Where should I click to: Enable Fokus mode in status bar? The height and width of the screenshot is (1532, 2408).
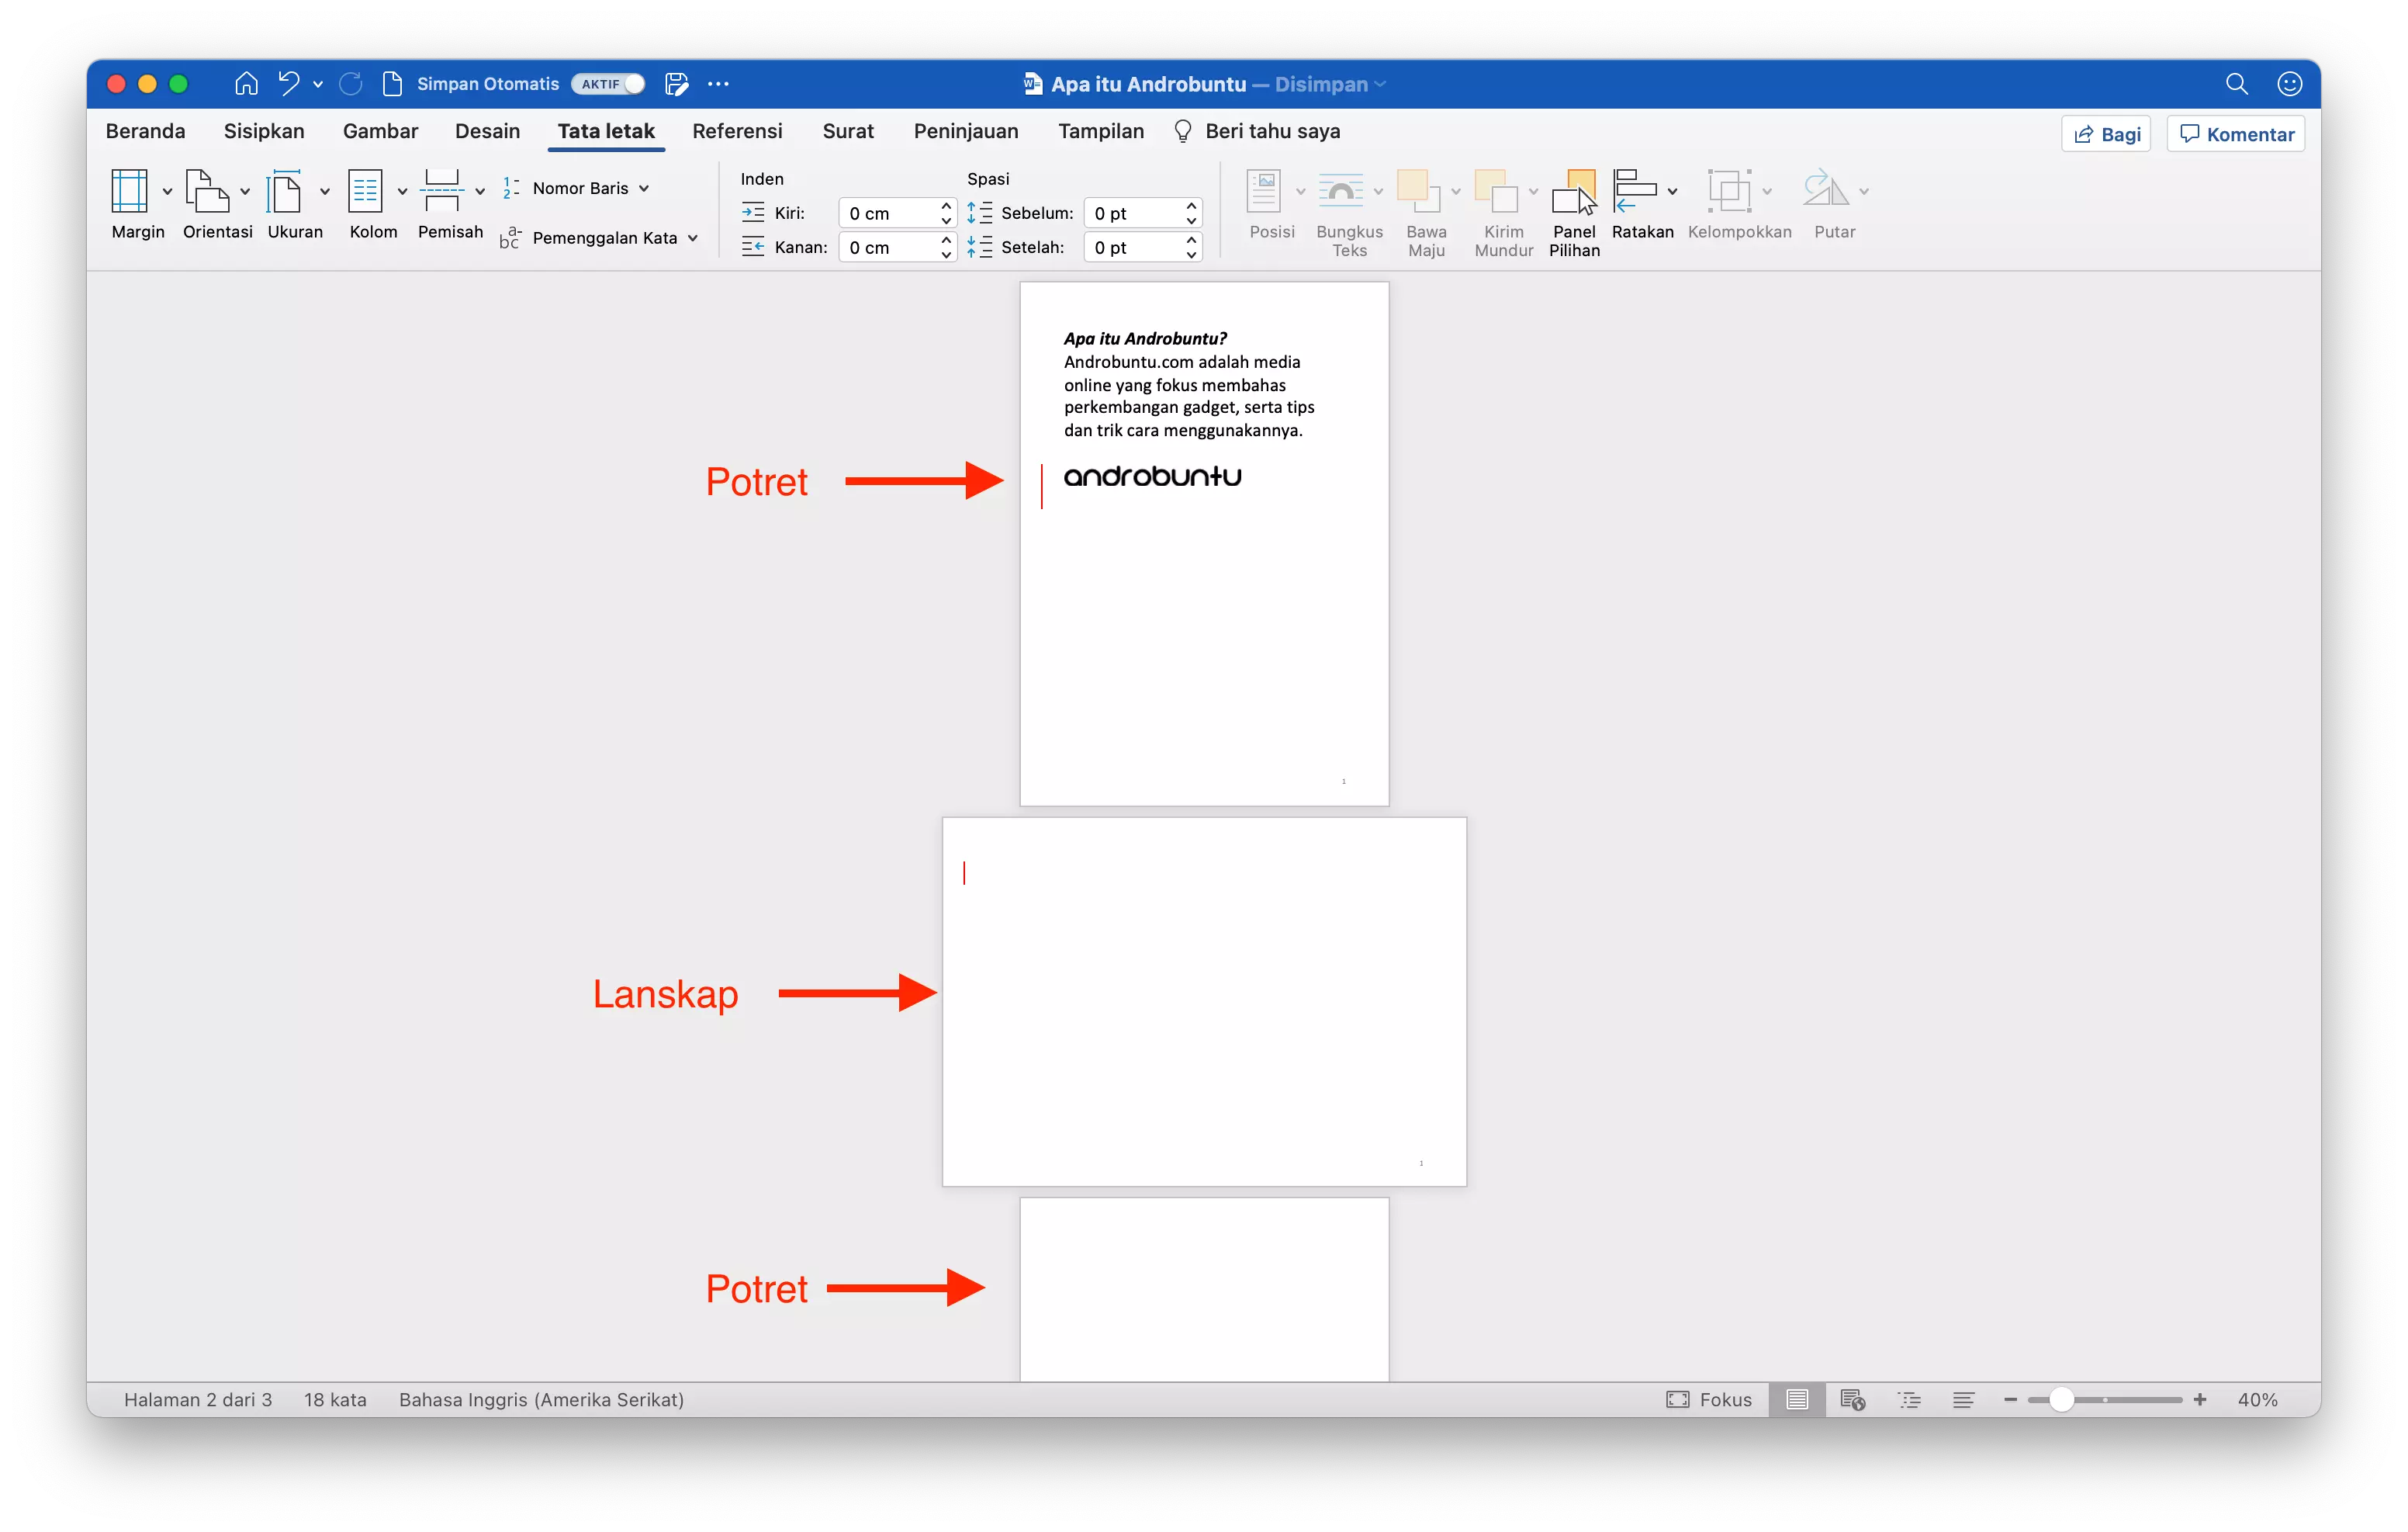(1709, 1399)
